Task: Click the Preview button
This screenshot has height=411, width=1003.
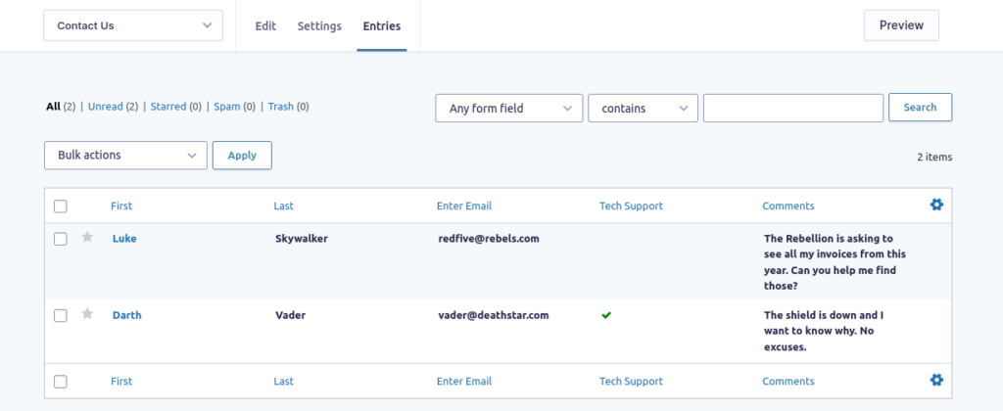Action: tap(901, 25)
